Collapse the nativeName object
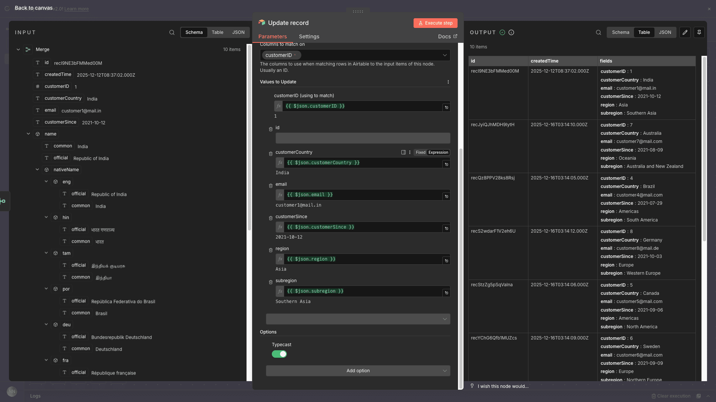The width and height of the screenshot is (716, 402). pos(37,169)
